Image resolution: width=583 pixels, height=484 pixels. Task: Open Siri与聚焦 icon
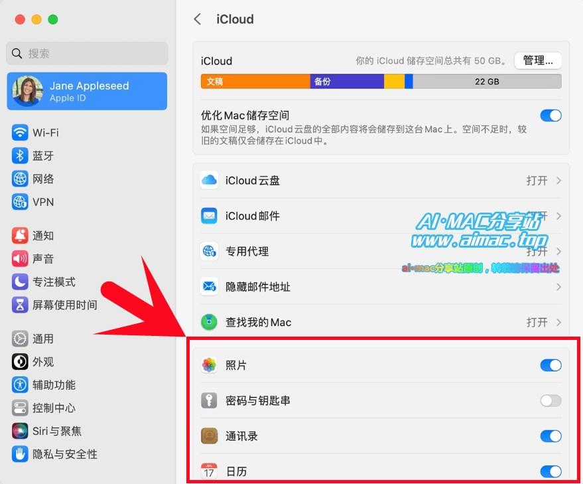[x=20, y=431]
